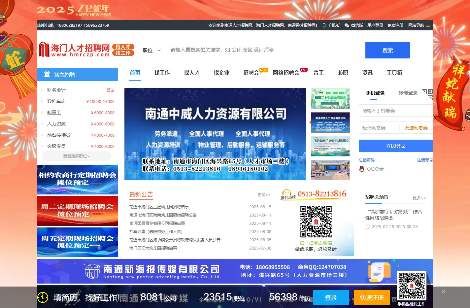
Task: Click the blue 搜索 button
Action: point(387,50)
